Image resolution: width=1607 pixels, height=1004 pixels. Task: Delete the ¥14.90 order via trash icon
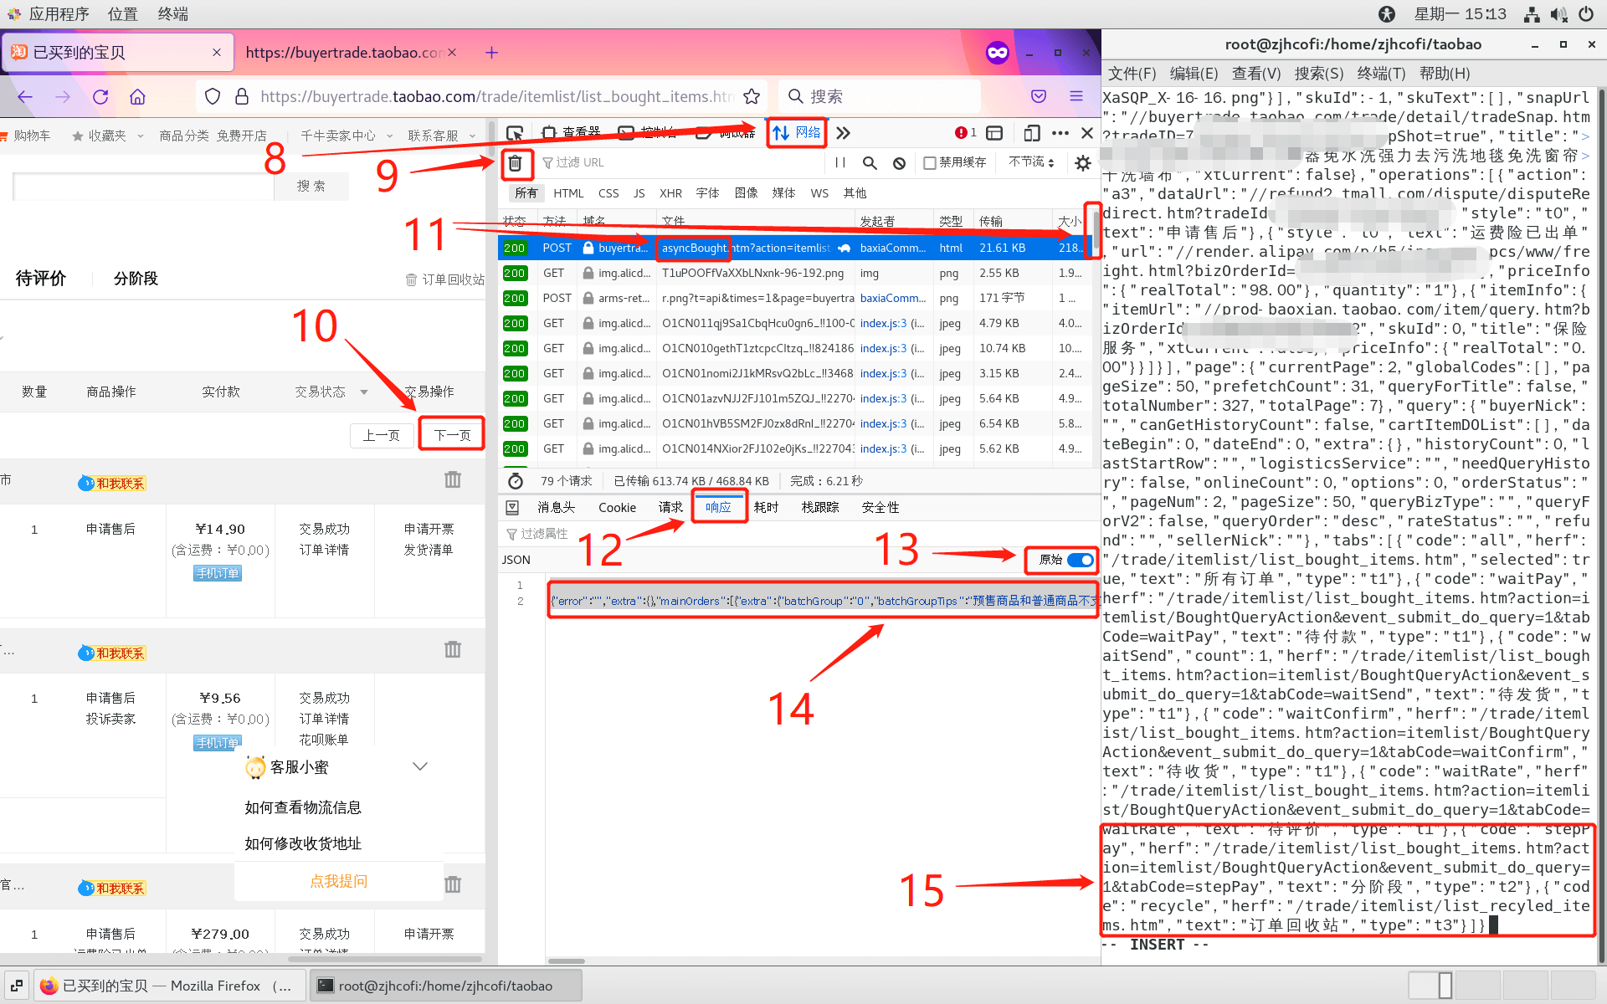point(453,479)
